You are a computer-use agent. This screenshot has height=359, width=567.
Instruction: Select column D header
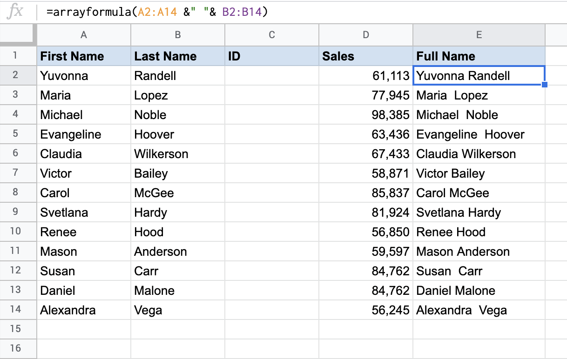click(366, 35)
